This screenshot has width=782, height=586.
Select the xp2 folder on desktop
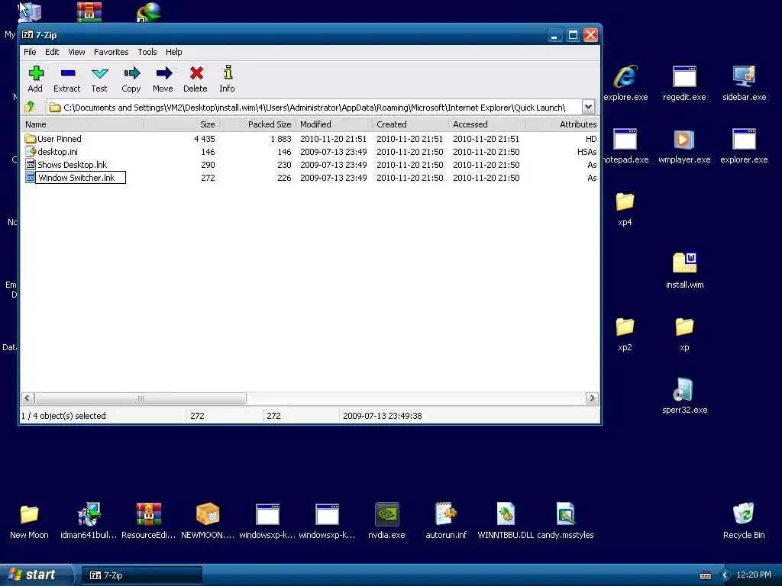tap(625, 334)
